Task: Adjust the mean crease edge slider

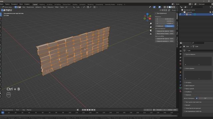Action: tap(165, 41)
